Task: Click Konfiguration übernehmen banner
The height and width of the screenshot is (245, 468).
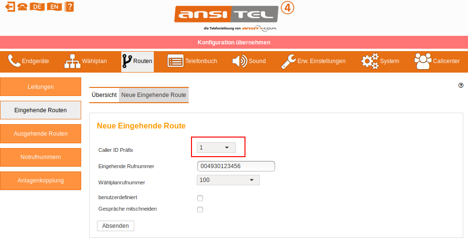Action: pyautogui.click(x=234, y=43)
